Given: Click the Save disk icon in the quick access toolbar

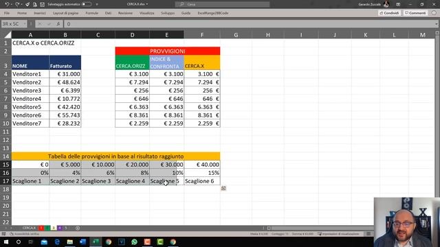Looking at the screenshot, I should (43, 5).
